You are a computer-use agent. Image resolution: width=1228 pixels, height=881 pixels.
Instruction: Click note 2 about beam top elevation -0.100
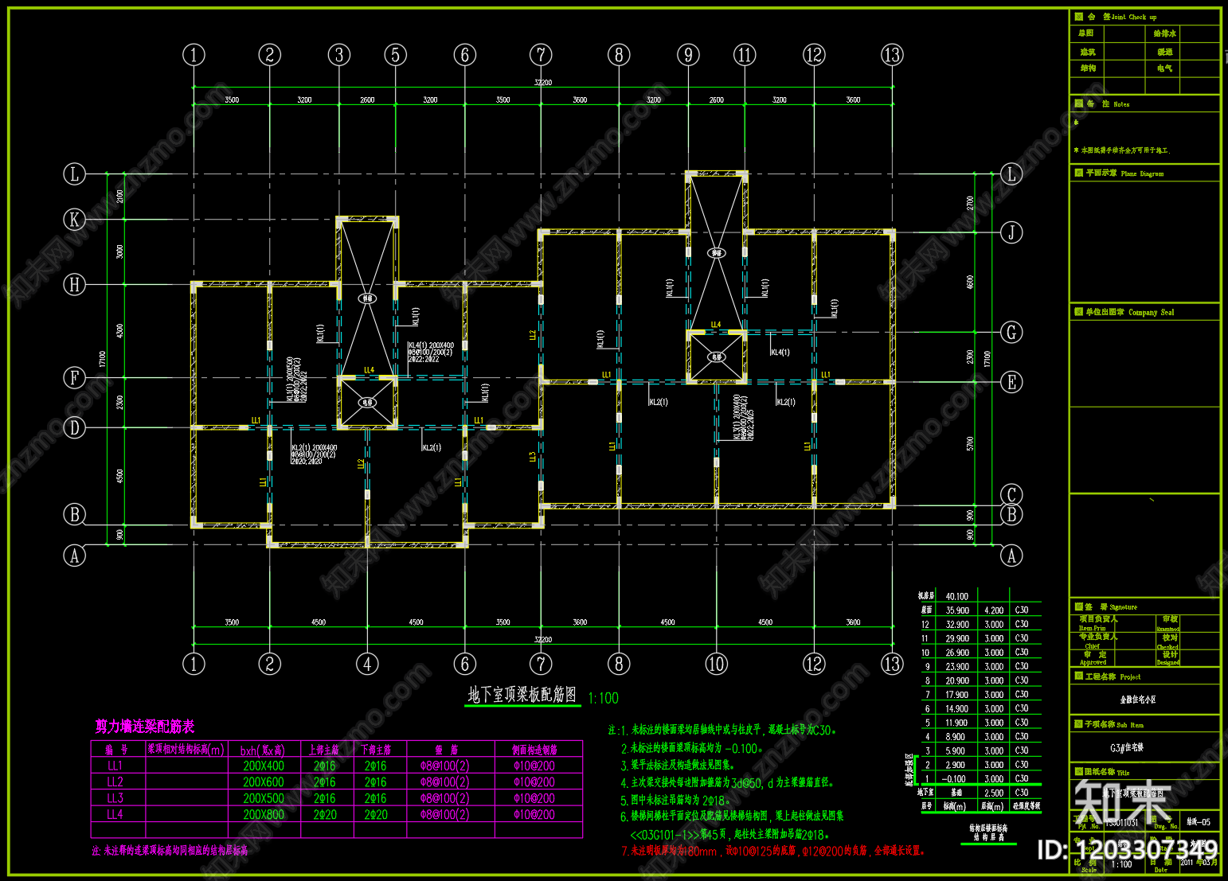coord(692,748)
